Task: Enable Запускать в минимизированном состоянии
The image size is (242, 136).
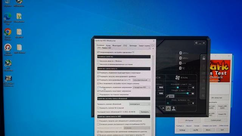Action: [x=98, y=64]
